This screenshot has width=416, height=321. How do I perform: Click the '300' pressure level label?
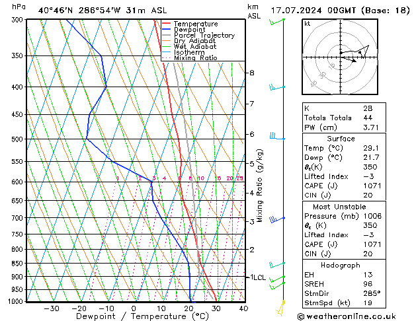coord(19,20)
